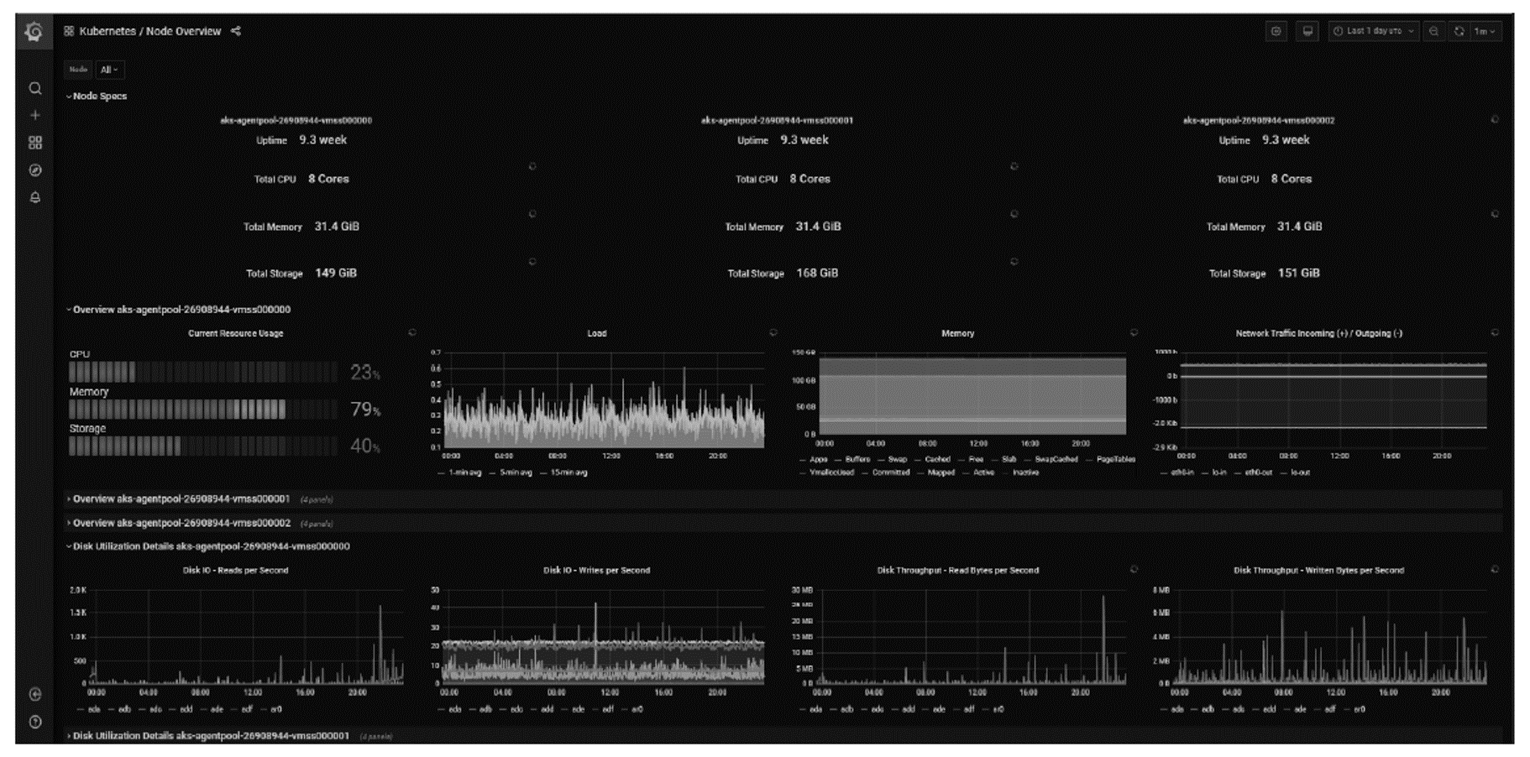Open the search icon in the sidebar

point(35,88)
